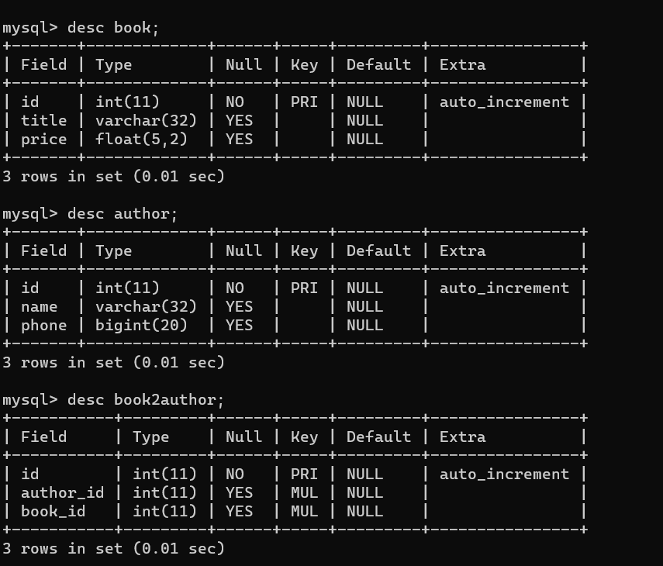
Task: Click the 'desc author;' command line
Action: tap(90, 214)
